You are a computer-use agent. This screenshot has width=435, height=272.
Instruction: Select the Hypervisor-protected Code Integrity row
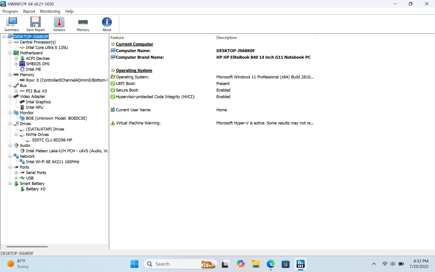213,97
